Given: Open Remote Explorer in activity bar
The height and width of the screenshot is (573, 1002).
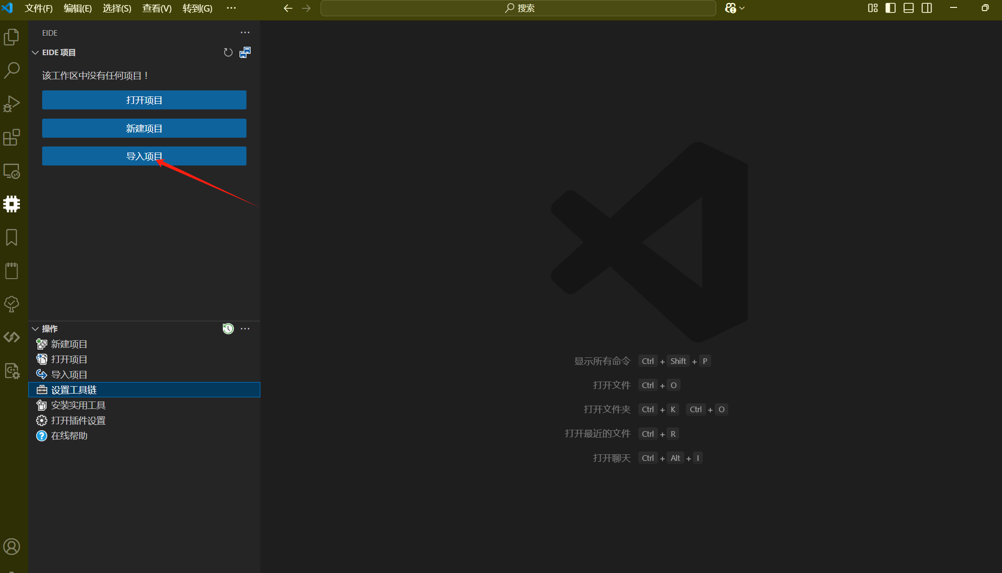Looking at the screenshot, I should point(12,171).
